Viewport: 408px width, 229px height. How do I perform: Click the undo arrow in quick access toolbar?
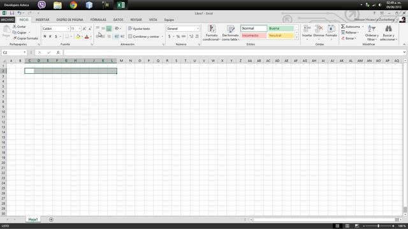click(x=19, y=13)
